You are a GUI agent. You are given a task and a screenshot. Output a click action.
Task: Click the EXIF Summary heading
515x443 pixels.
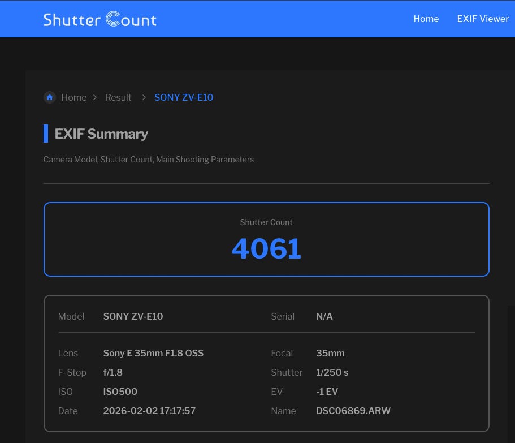(x=101, y=134)
